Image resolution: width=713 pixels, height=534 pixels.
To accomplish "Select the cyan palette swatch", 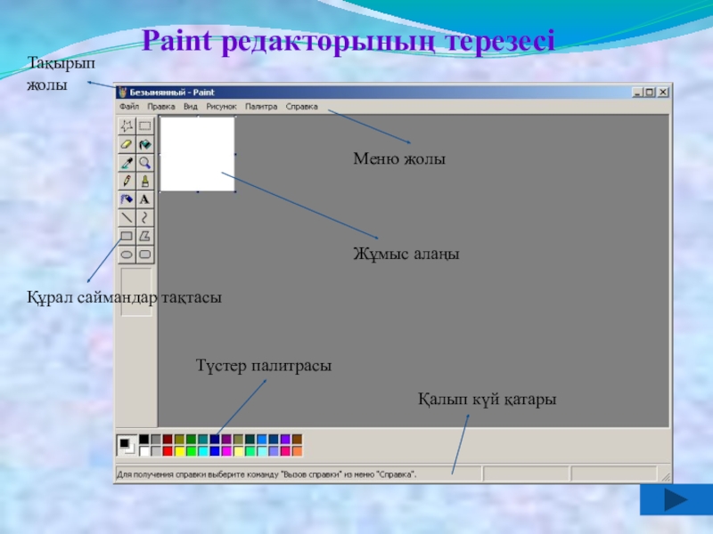I will click(x=203, y=451).
